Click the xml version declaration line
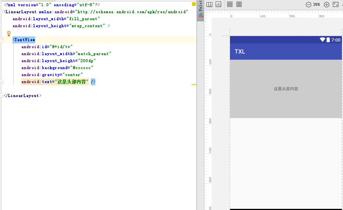 click(52, 5)
